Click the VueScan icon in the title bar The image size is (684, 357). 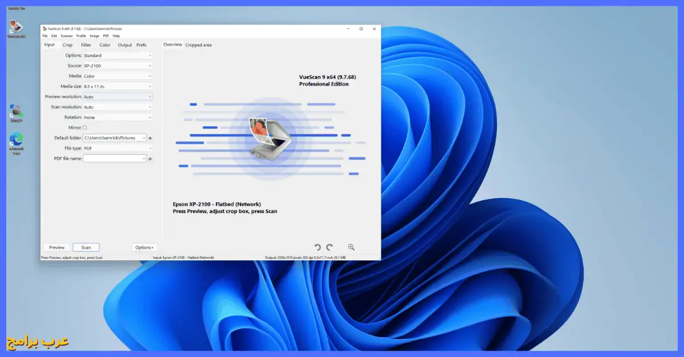coord(44,28)
